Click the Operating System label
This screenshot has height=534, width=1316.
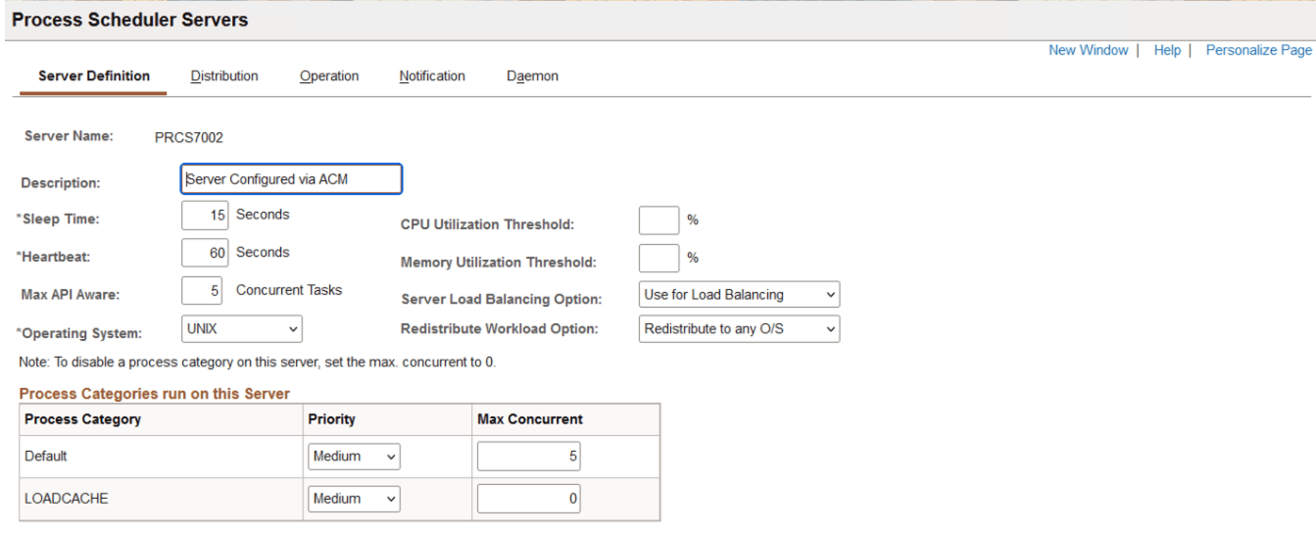(x=78, y=333)
